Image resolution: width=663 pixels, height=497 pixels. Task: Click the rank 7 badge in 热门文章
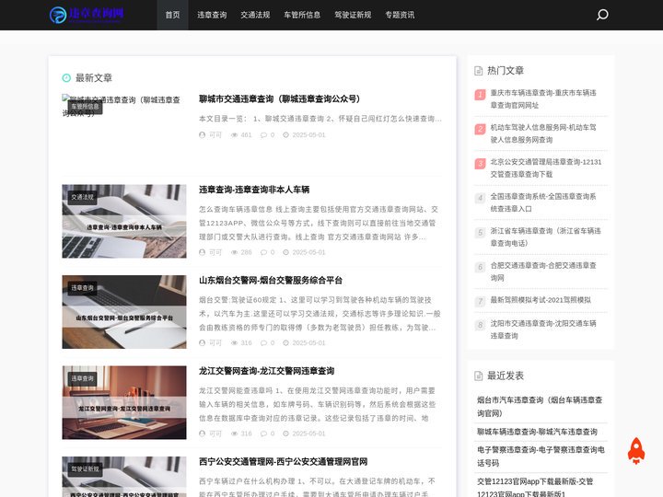point(480,302)
